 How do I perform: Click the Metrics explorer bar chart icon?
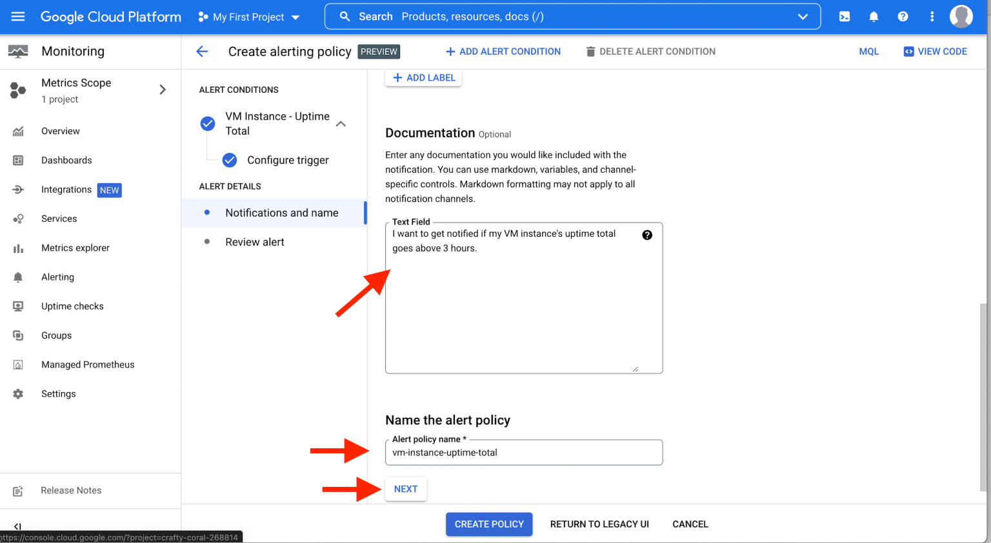pos(18,248)
